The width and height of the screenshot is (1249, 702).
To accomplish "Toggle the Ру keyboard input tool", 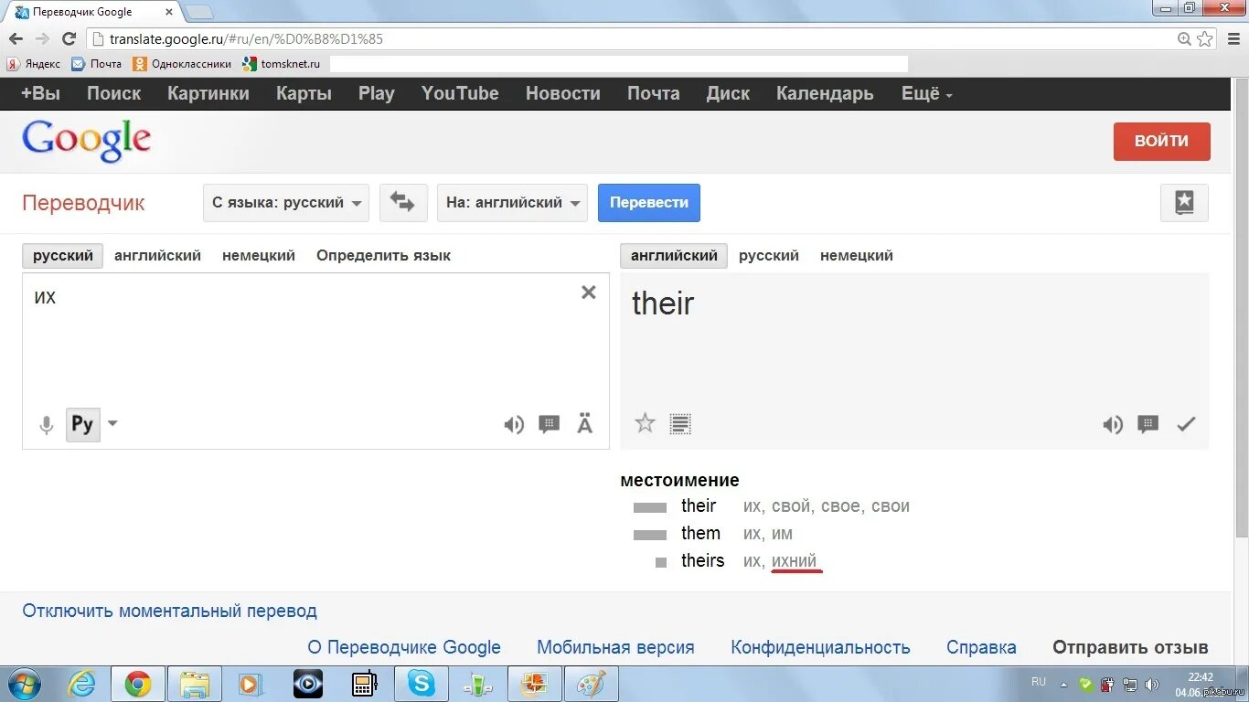I will (x=82, y=424).
